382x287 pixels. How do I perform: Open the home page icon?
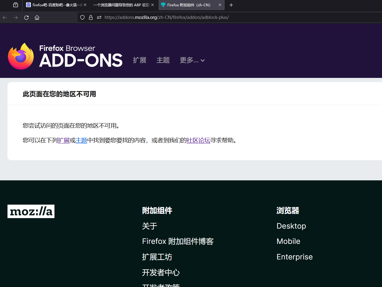pos(37,17)
